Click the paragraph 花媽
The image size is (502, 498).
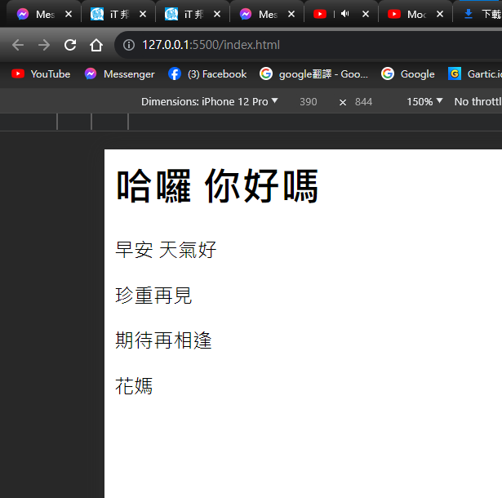[134, 386]
